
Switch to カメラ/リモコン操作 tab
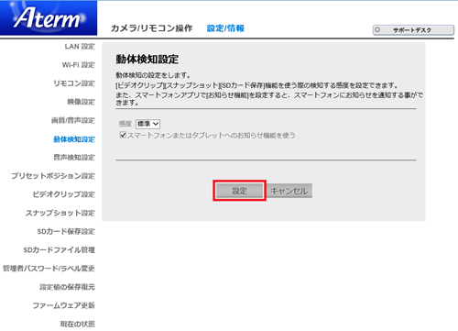151,28
